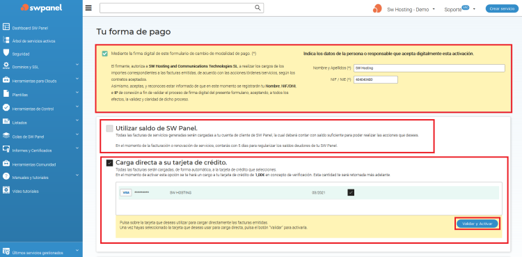Click the SW HOSTING cardholder name
Viewport: 522px width, 257px height.
pos(180,193)
